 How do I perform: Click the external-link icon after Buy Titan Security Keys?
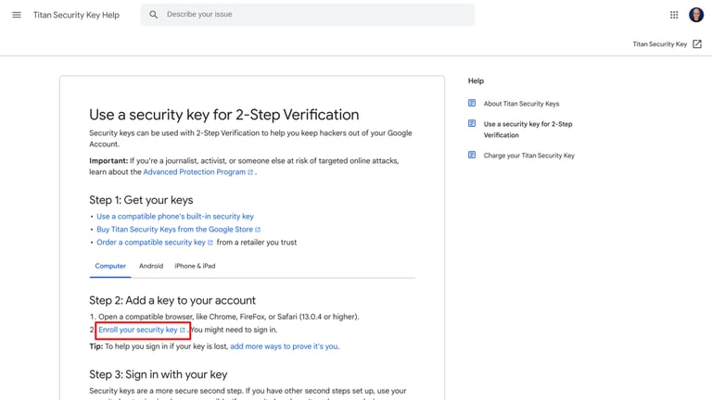point(258,230)
